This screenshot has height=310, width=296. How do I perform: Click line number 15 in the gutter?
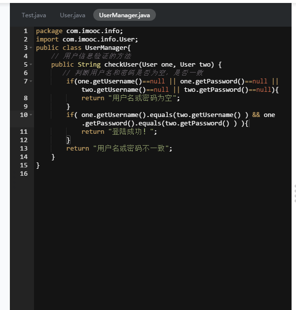(x=24, y=165)
